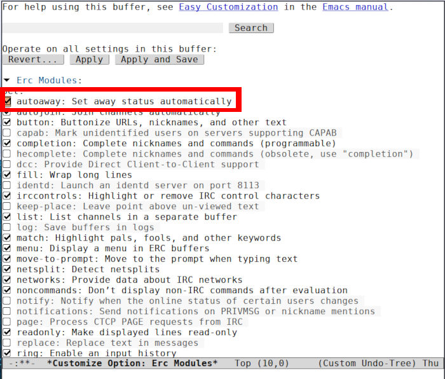The width and height of the screenshot is (445, 379).
Task: Enable the replace module checkbox
Action: [x=7, y=343]
